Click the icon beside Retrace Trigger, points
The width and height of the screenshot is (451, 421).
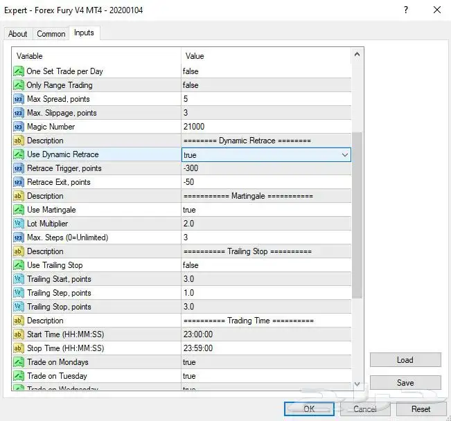point(19,168)
